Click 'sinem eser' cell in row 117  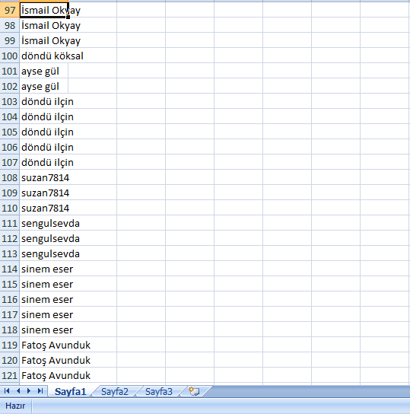(44, 314)
